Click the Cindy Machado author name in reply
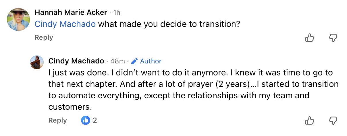The width and height of the screenshot is (347, 136). click(76, 61)
